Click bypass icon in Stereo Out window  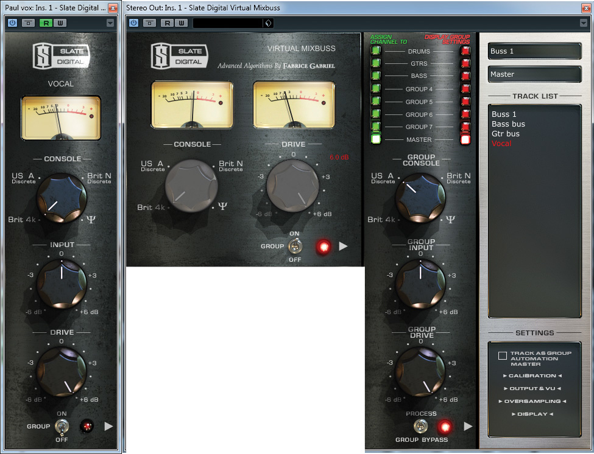coord(149,23)
